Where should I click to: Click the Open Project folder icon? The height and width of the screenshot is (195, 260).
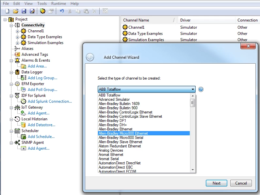(x=16, y=11)
